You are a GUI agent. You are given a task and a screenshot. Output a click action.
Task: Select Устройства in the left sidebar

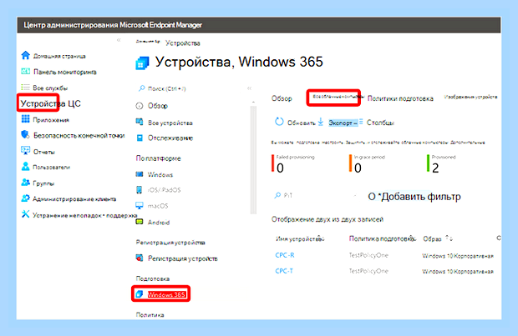click(x=50, y=103)
